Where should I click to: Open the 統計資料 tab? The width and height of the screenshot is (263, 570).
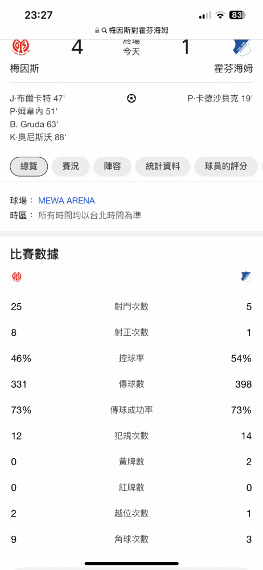163,166
